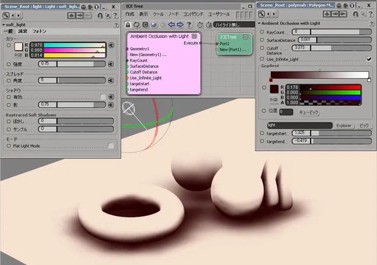This screenshot has width=377, height=265.
Task: Go back with the blue left arrow
Action: (x=171, y=25)
